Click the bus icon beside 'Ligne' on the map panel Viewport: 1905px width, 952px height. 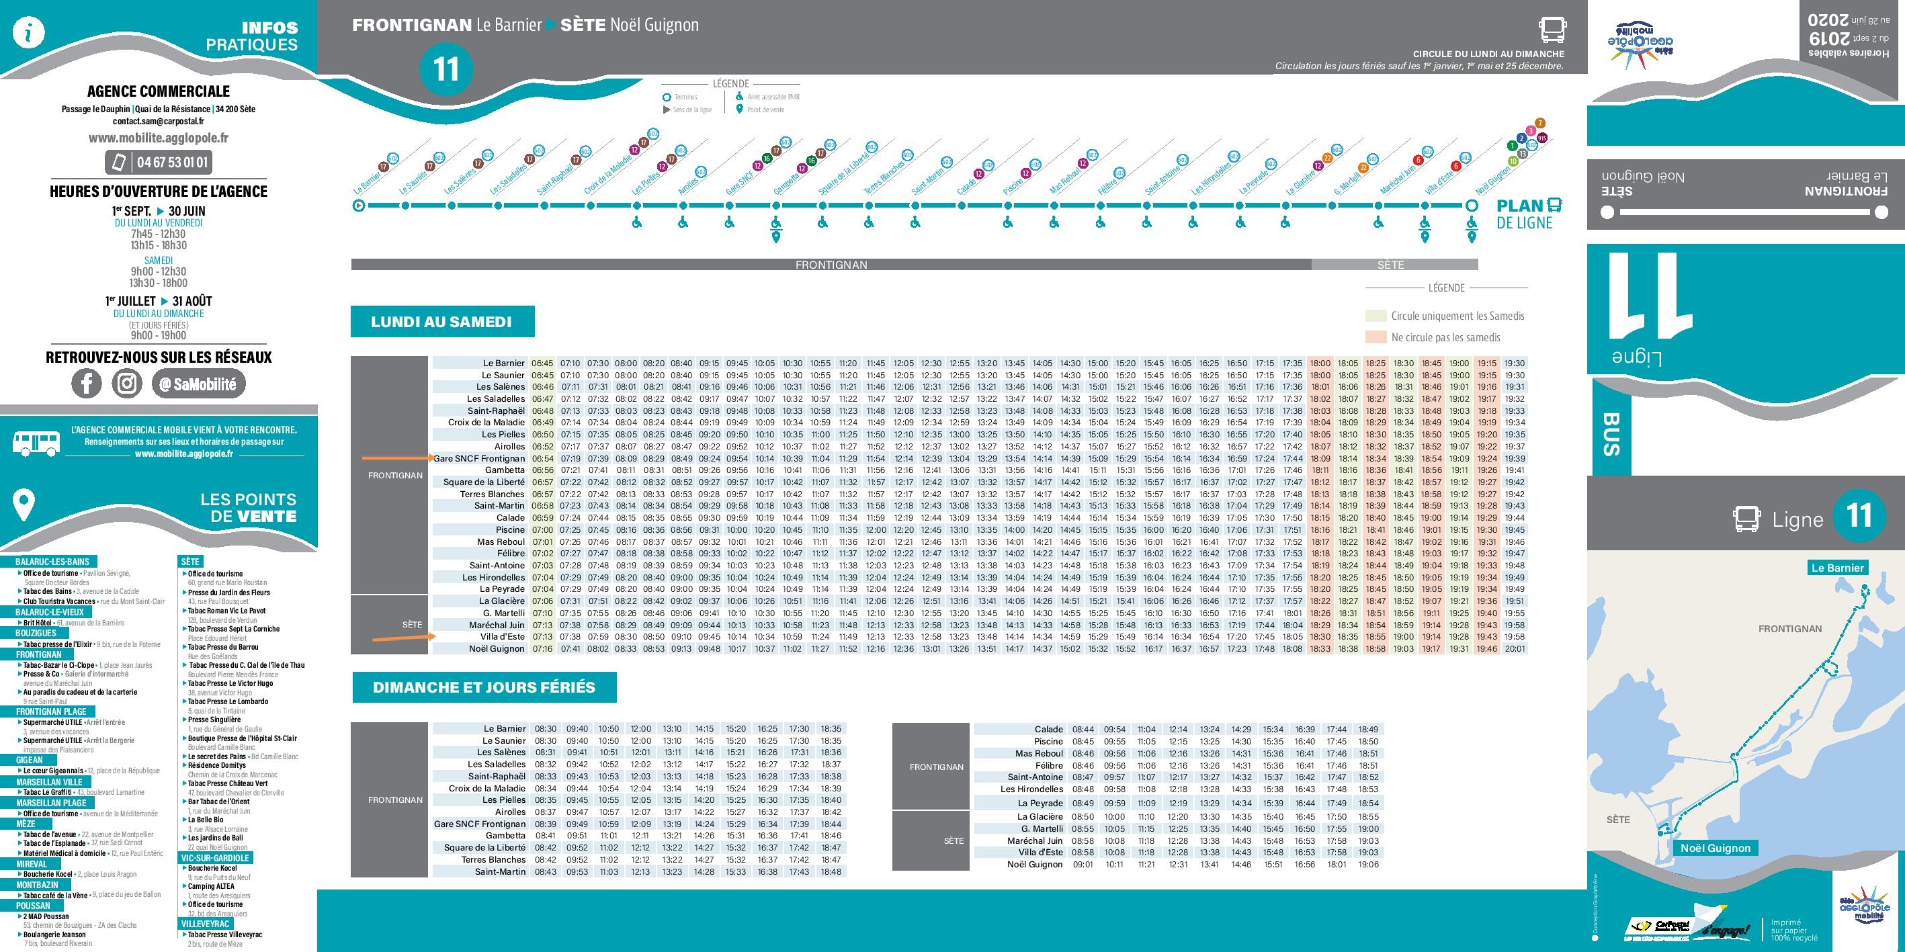(x=1748, y=519)
